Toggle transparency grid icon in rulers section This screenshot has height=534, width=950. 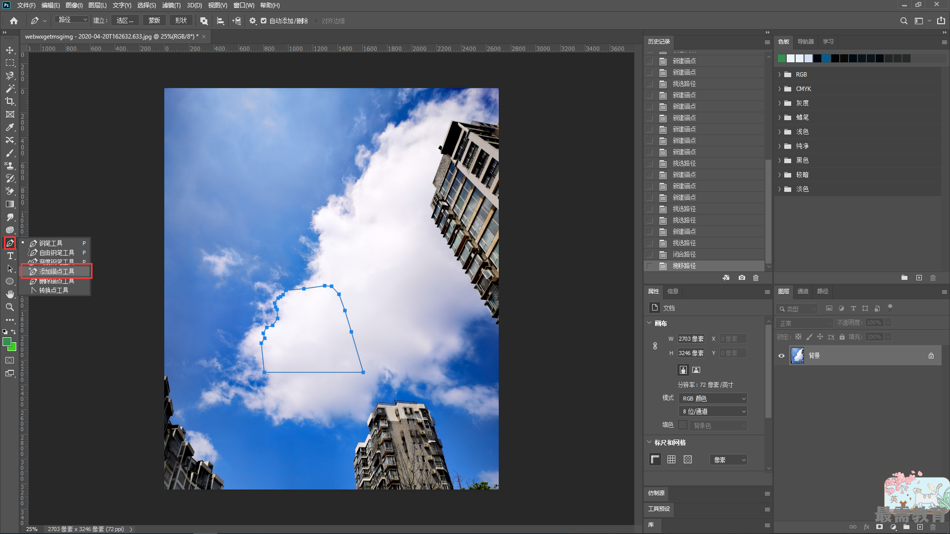point(688,459)
